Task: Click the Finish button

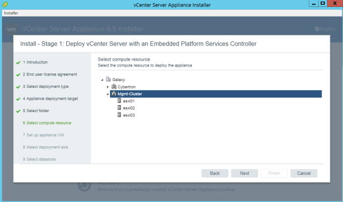Action: 274,173
